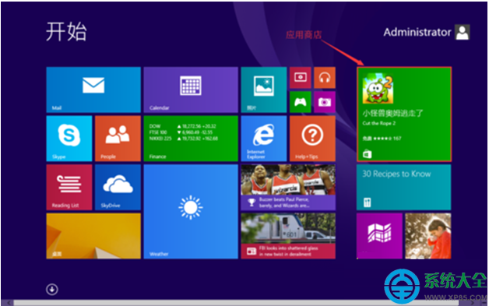The height and width of the screenshot is (306, 489).
Task: Show all apps with down arrow button
Action: tap(52, 289)
